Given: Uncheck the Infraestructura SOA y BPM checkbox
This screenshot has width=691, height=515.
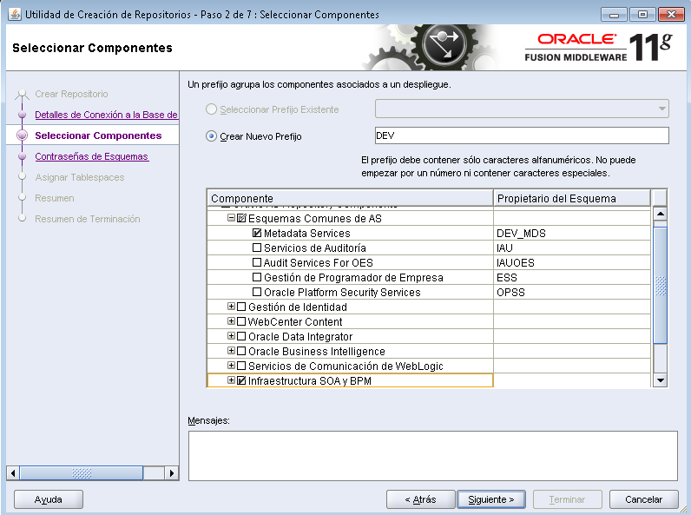Looking at the screenshot, I should [x=241, y=380].
